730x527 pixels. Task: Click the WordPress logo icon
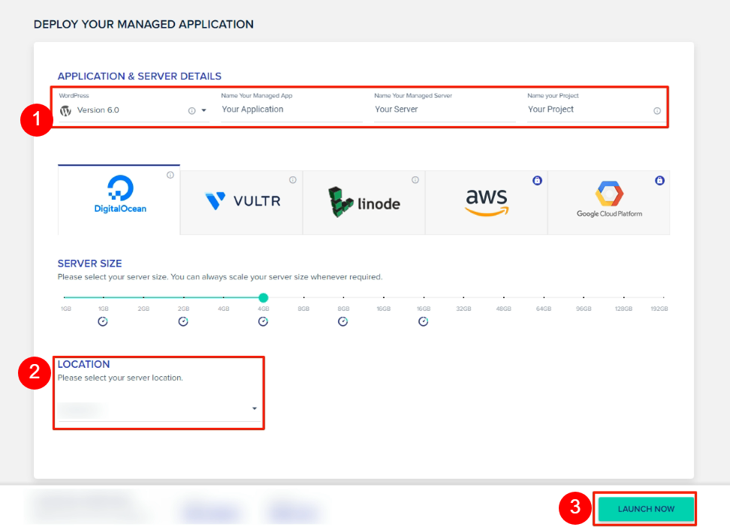coord(65,110)
